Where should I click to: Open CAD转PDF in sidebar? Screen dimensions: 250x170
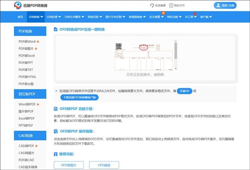click(26, 146)
